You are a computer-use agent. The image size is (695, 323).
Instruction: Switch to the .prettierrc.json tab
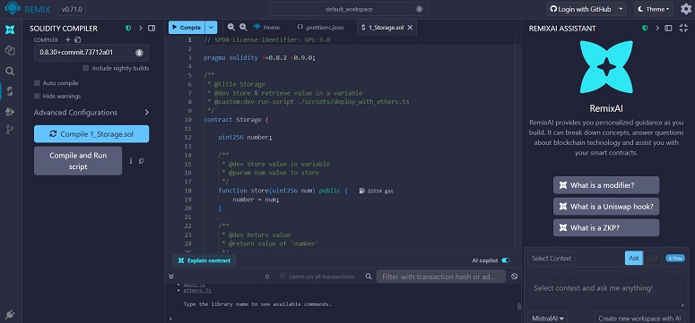pos(320,28)
